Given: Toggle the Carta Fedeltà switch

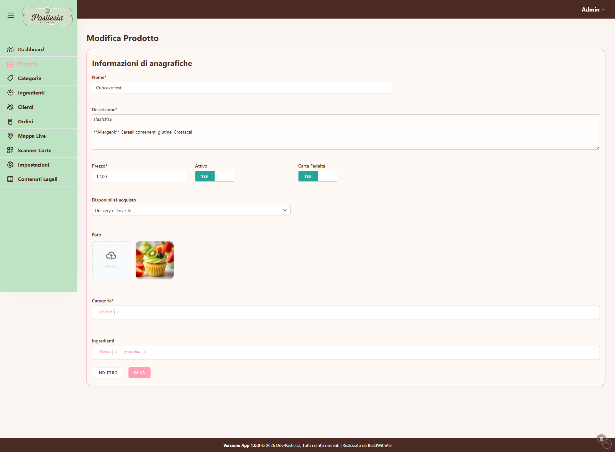Looking at the screenshot, I should coord(318,176).
